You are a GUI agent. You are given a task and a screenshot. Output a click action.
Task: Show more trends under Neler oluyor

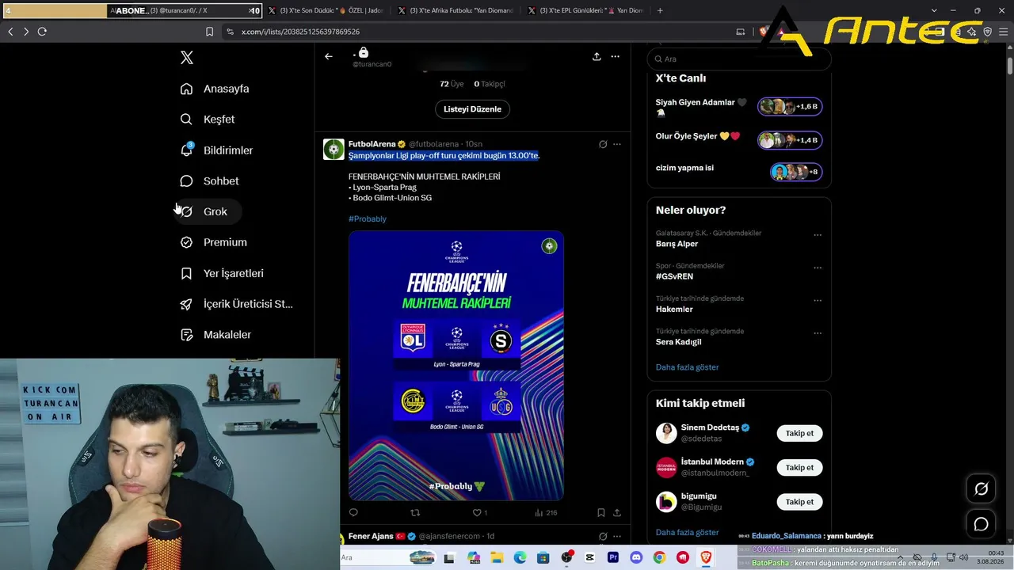[x=687, y=367]
